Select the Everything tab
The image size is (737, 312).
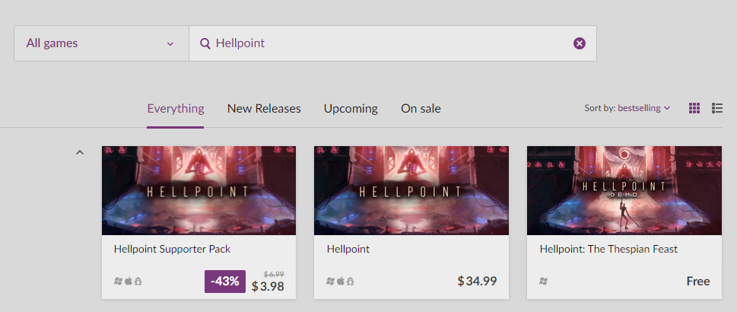point(176,108)
